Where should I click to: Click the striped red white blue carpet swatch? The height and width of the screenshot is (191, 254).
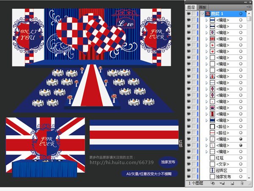[x=134, y=135]
